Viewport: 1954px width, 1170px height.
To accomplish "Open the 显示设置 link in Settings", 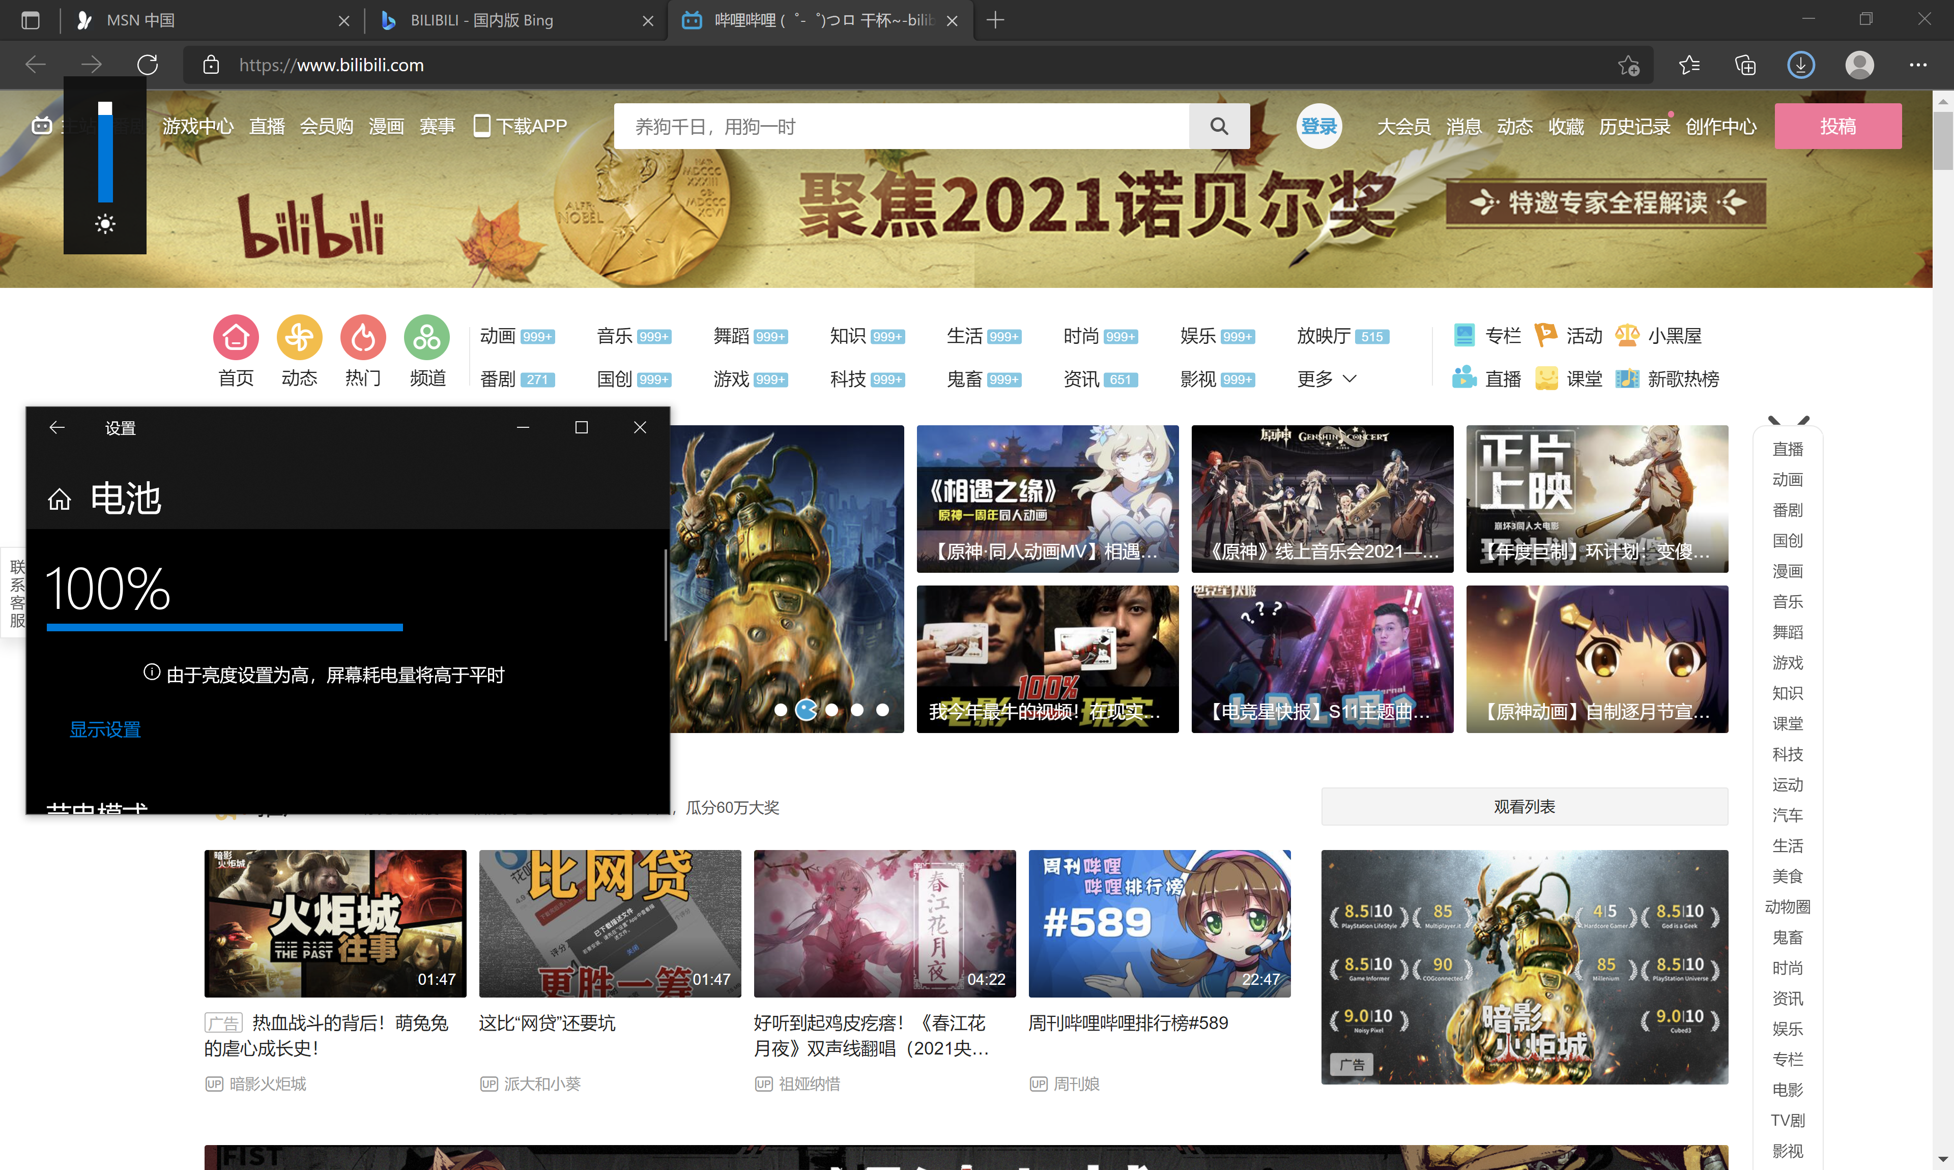I will pyautogui.click(x=105, y=729).
